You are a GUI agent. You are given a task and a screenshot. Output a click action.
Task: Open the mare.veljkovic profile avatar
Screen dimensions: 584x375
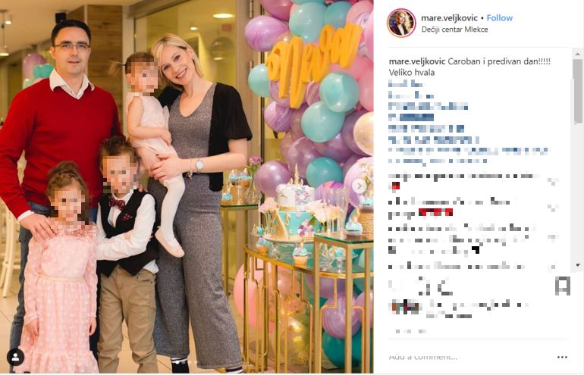pyautogui.click(x=401, y=23)
